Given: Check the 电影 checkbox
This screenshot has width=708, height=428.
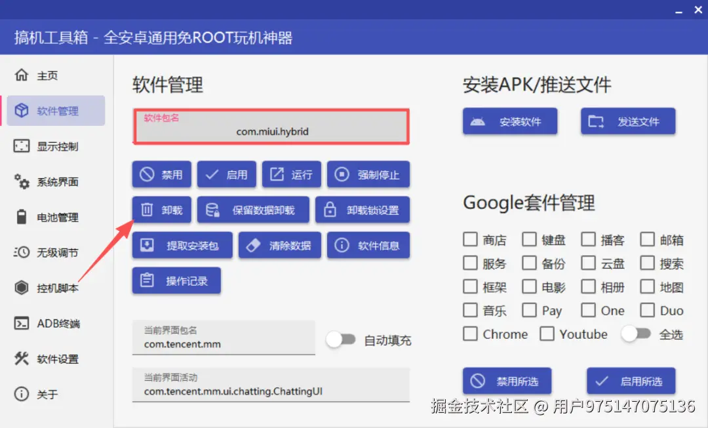Looking at the screenshot, I should [x=529, y=286].
